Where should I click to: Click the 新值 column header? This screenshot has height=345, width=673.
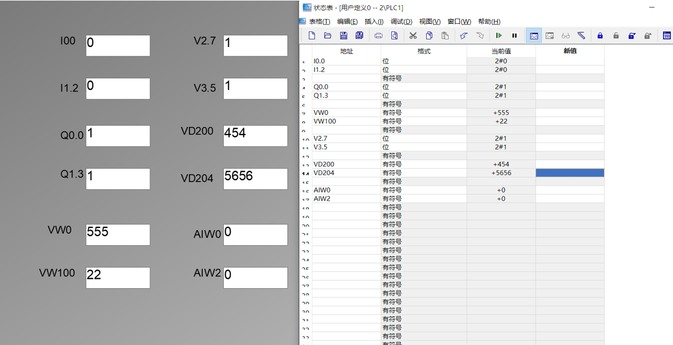pyautogui.click(x=570, y=51)
